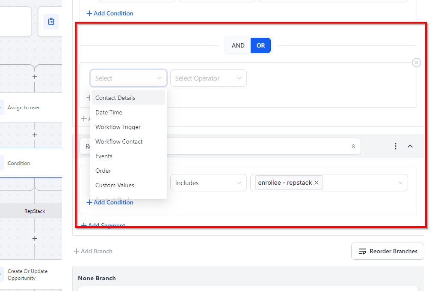Viewport: 432px width, 291px height.
Task: Collapse the branch with the up chevron
Action: click(x=410, y=146)
